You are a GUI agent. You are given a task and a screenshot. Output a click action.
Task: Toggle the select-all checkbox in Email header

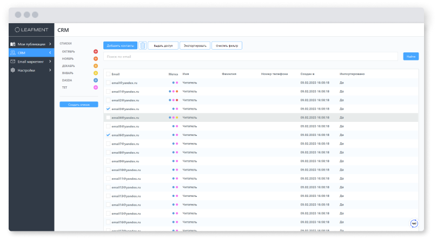[108, 74]
